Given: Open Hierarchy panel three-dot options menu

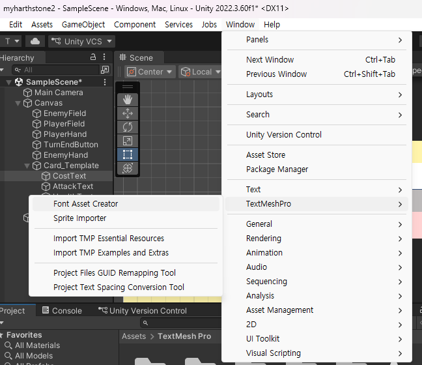Looking at the screenshot, I should click(x=104, y=57).
